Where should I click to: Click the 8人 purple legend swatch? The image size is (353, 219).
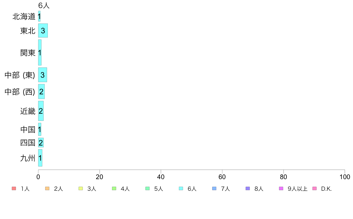248,189
